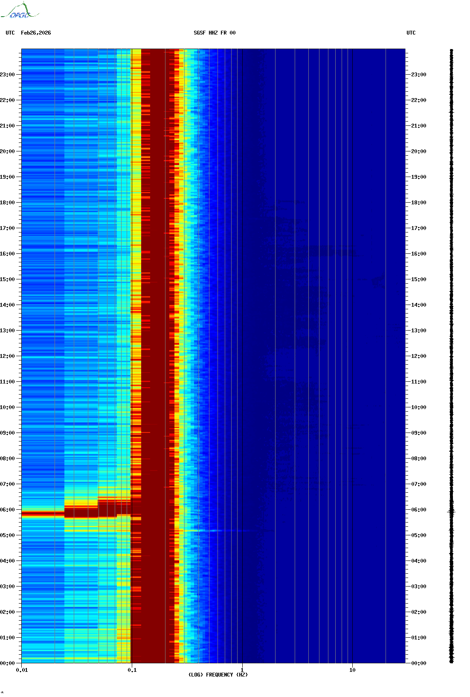Click the top-left UTC label
The width and height of the screenshot is (470, 697).
pos(10,33)
